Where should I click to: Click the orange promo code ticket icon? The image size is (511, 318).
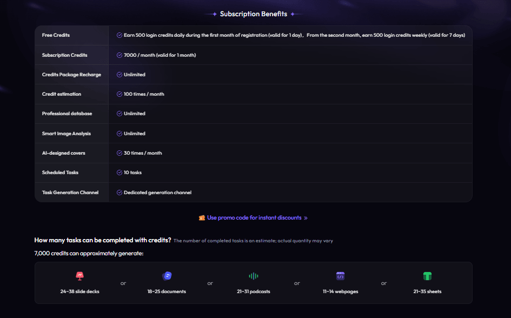click(202, 218)
